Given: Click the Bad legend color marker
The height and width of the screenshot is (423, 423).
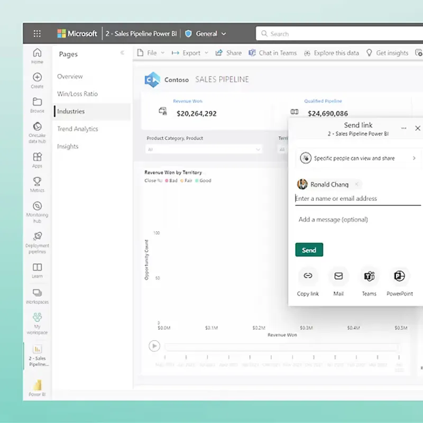Looking at the screenshot, I should click(x=167, y=180).
